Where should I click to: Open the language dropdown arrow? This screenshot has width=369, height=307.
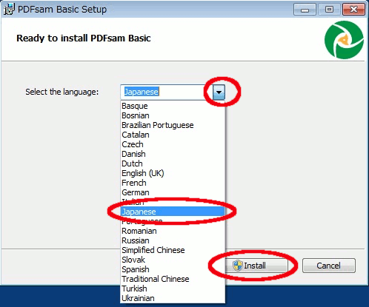tap(219, 92)
